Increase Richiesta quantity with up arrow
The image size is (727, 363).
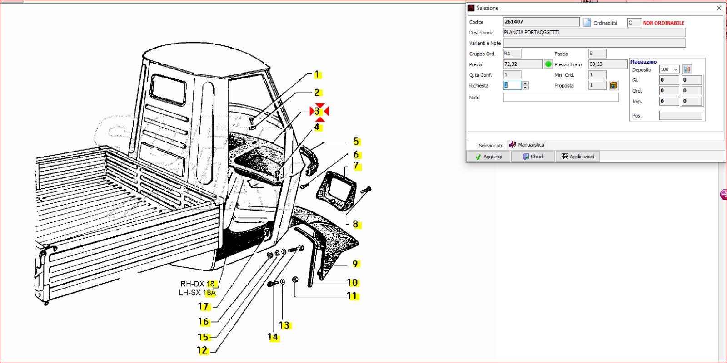[x=525, y=83]
